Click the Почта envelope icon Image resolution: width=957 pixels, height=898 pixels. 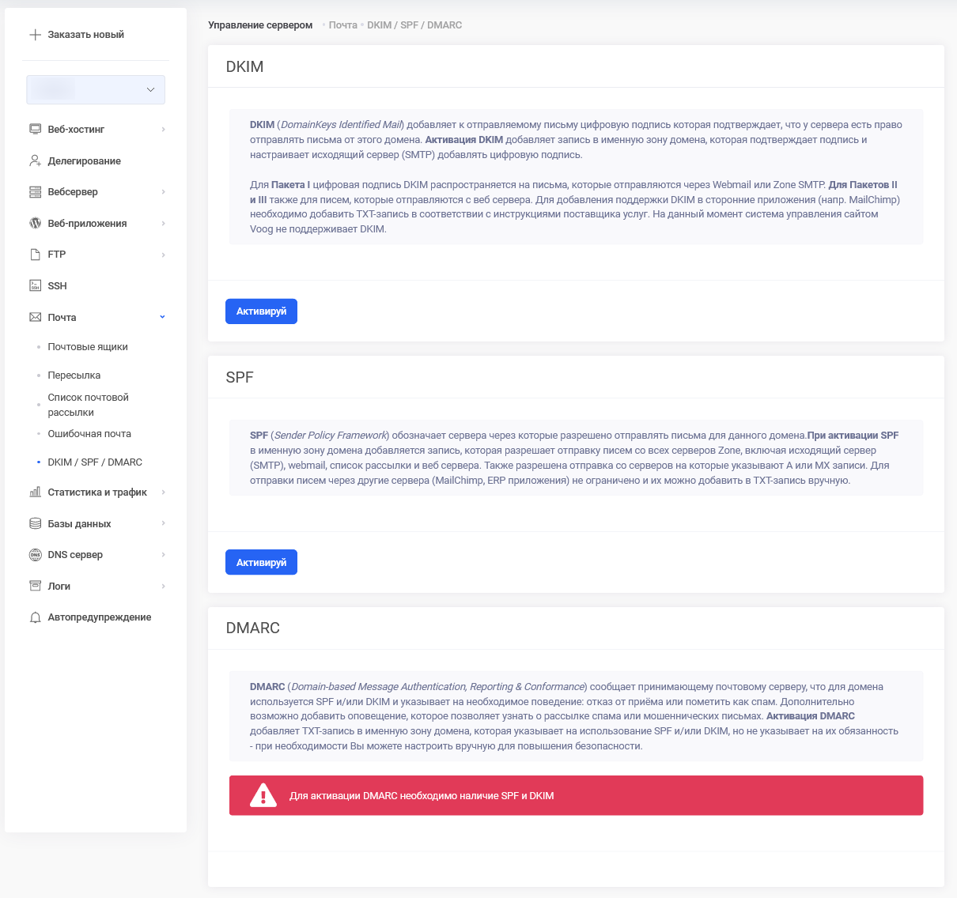pos(35,317)
